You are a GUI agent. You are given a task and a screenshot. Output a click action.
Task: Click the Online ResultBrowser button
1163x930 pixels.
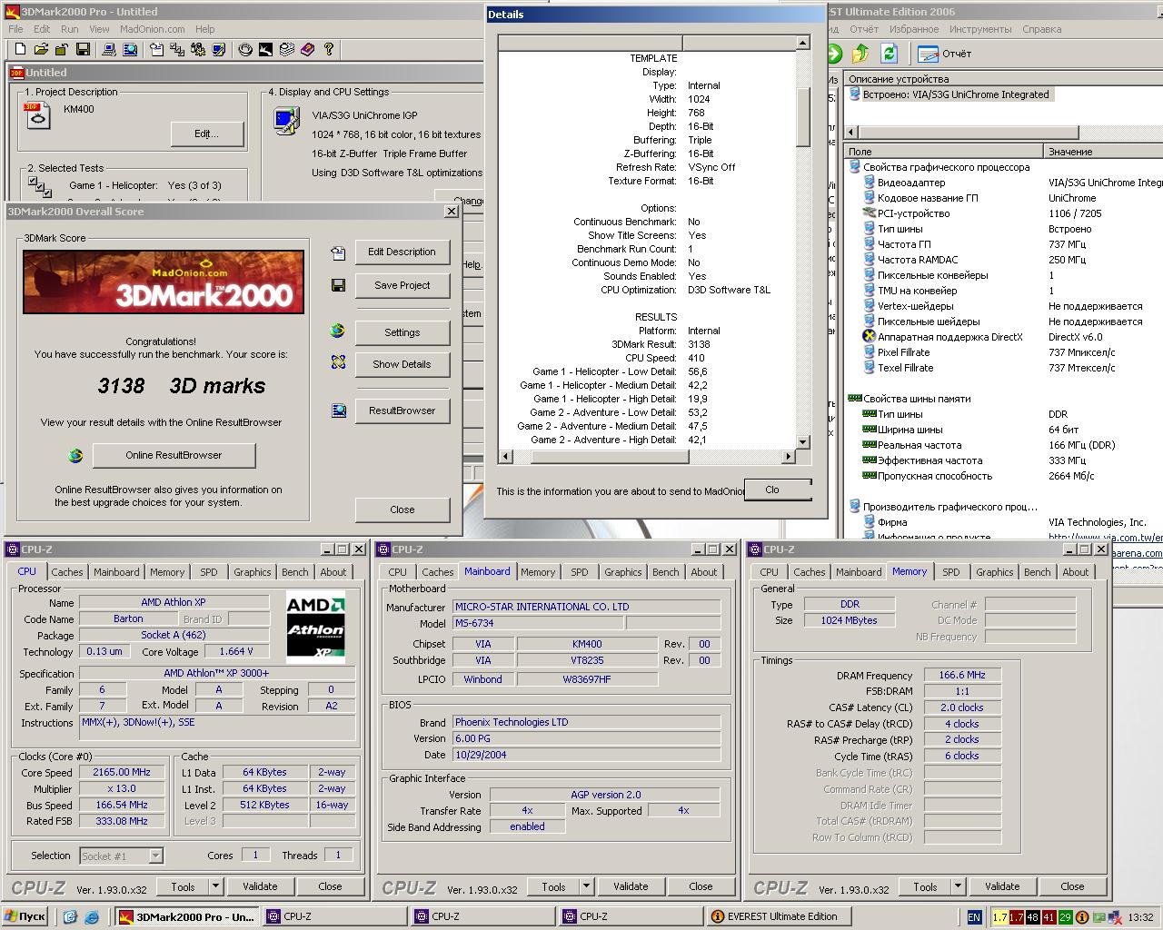click(x=174, y=455)
